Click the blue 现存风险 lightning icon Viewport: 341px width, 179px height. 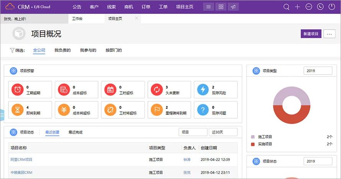[203, 90]
